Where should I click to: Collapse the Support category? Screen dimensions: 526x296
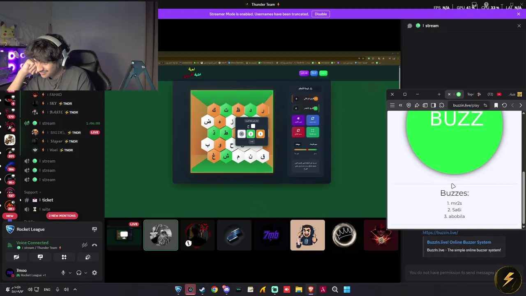click(32, 192)
